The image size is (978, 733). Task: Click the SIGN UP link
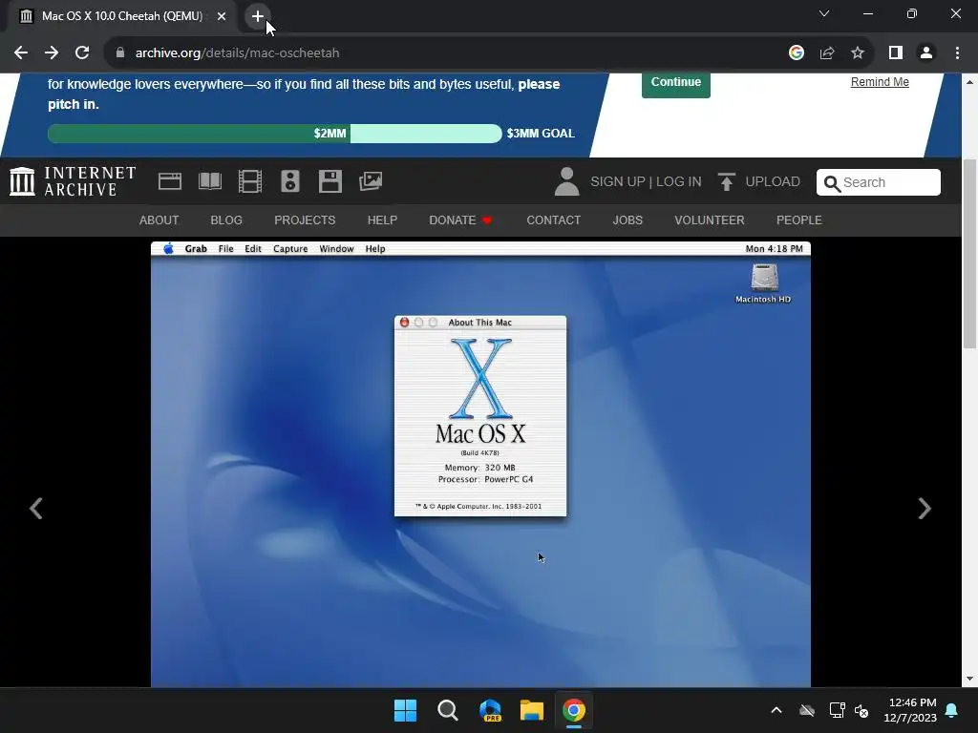618,181
